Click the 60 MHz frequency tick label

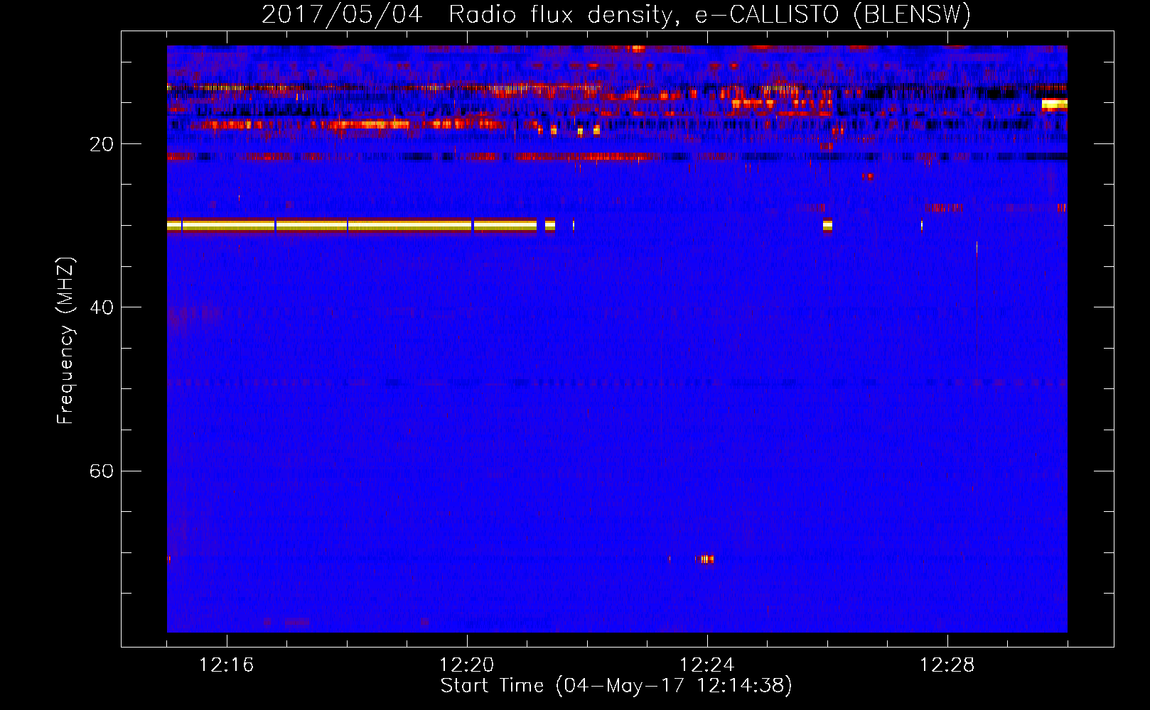[x=101, y=471]
